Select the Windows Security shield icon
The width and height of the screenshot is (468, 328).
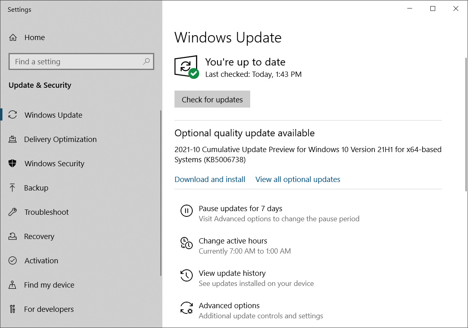(x=13, y=164)
